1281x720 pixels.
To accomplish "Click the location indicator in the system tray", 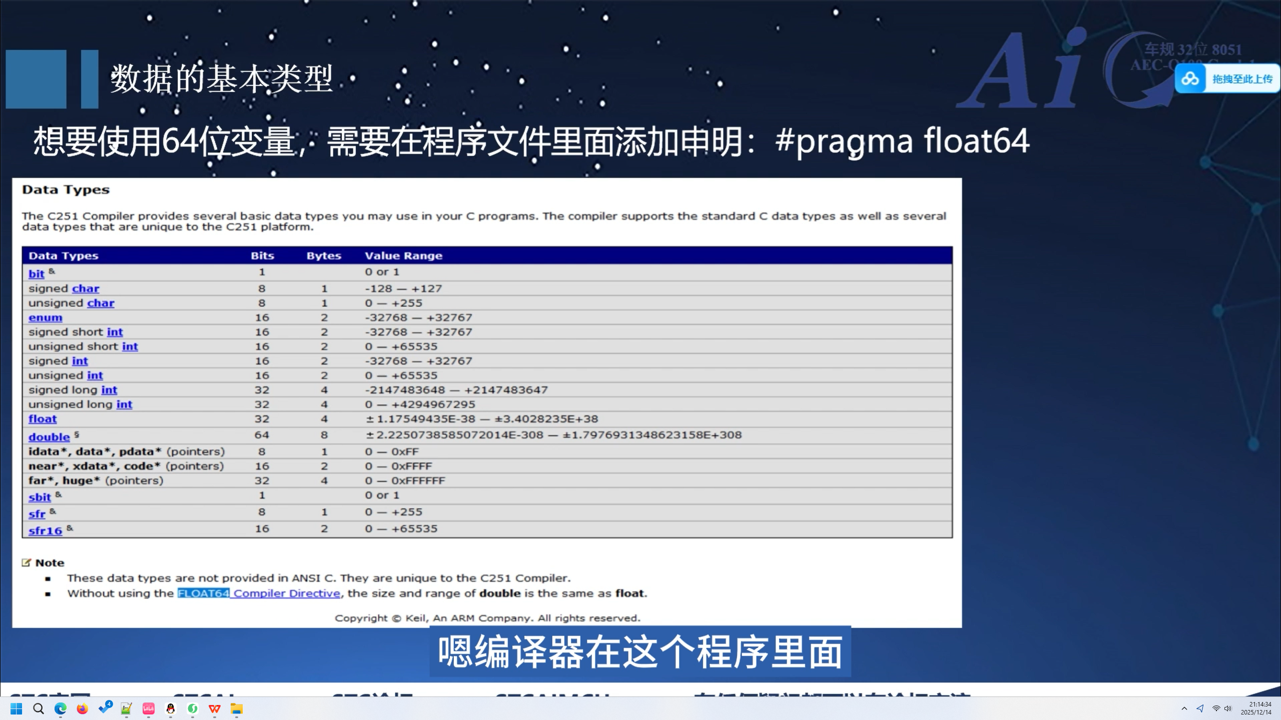I will (x=1200, y=709).
